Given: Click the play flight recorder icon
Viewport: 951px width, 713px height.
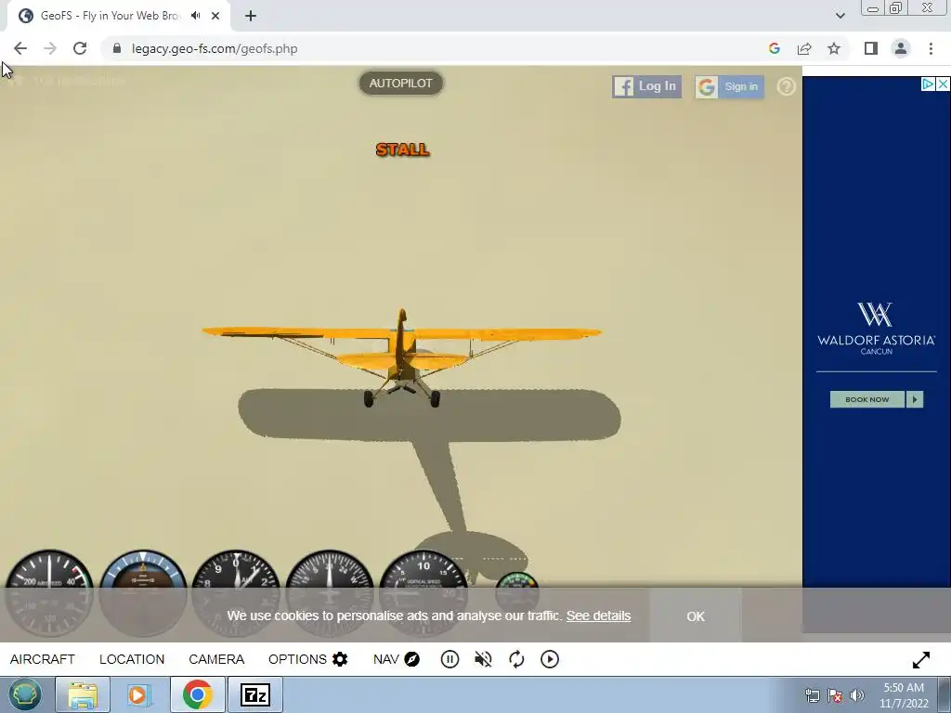Looking at the screenshot, I should click(x=550, y=659).
